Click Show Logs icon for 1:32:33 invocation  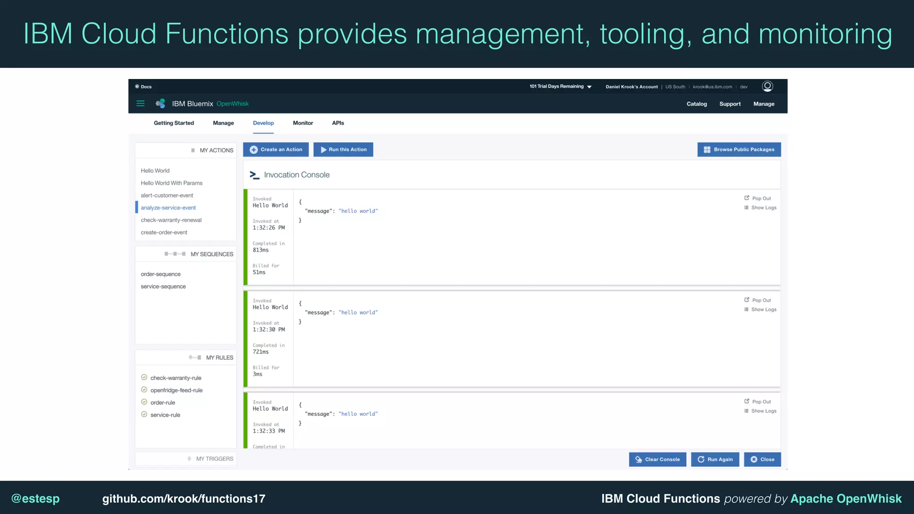746,411
